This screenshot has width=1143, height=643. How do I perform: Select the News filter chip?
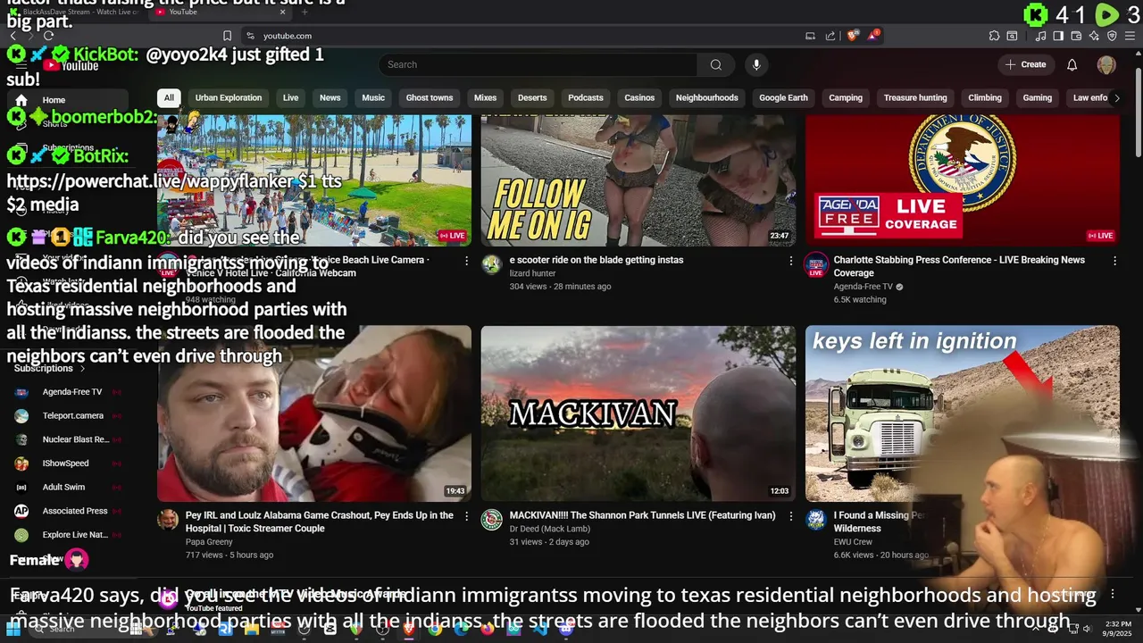330,97
